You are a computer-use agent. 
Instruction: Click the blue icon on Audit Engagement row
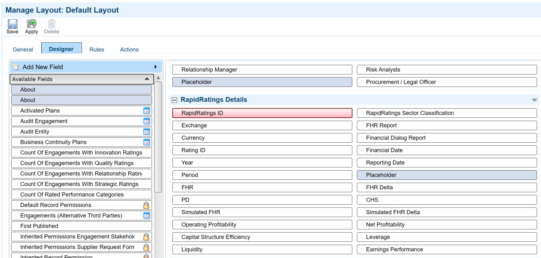point(147,121)
